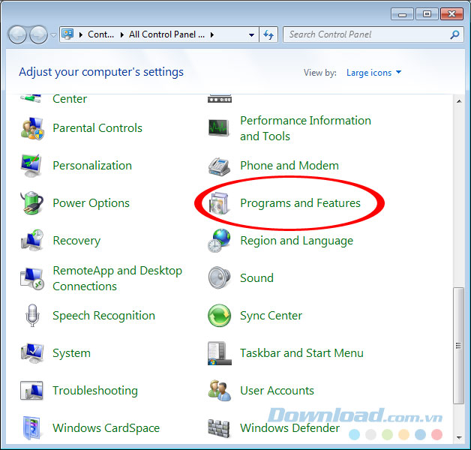Open RemoteApp and Desktop Connections link
Screen dimensions: 471x450
point(117,278)
